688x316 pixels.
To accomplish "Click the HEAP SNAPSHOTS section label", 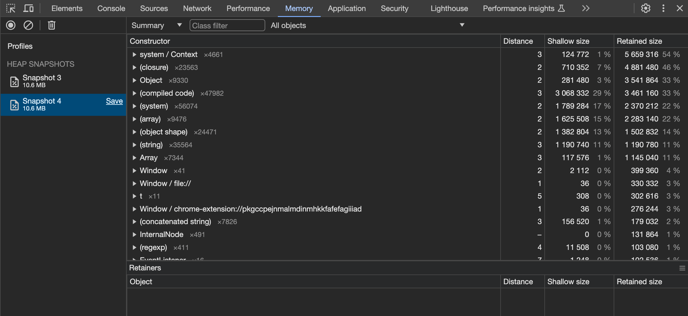I will click(41, 64).
